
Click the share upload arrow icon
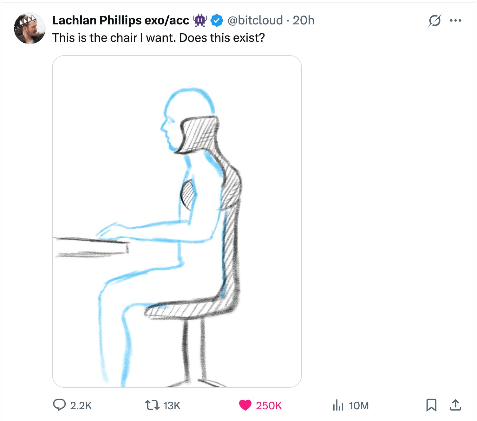click(455, 405)
